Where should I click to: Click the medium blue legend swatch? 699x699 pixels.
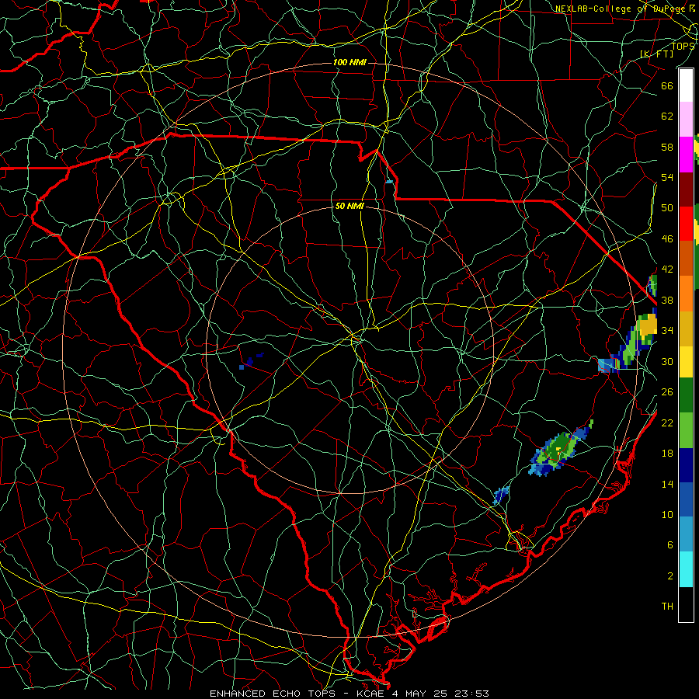pyautogui.click(x=686, y=499)
